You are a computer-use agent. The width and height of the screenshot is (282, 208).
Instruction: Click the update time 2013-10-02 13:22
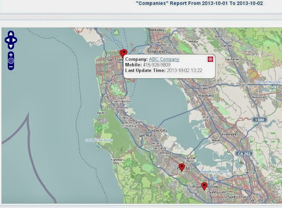184,71
